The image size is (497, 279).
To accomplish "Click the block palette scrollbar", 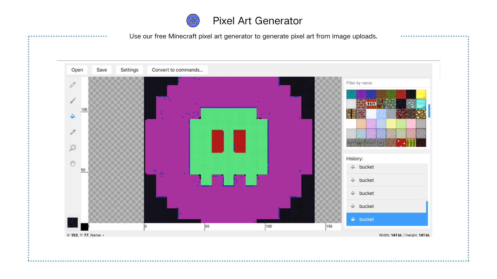I will click(429, 111).
